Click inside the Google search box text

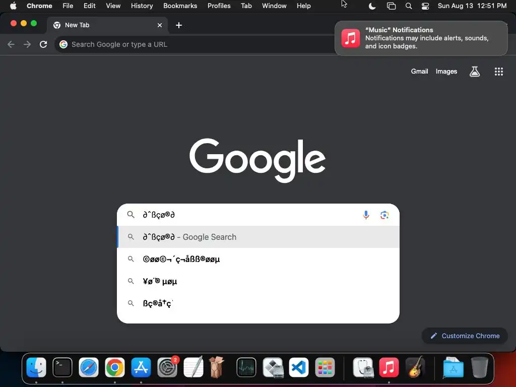point(159,215)
